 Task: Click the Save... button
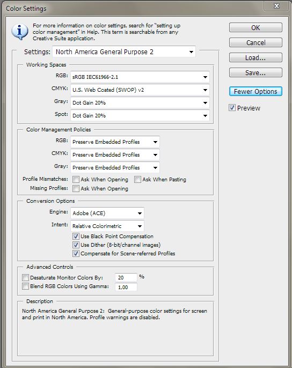point(255,72)
